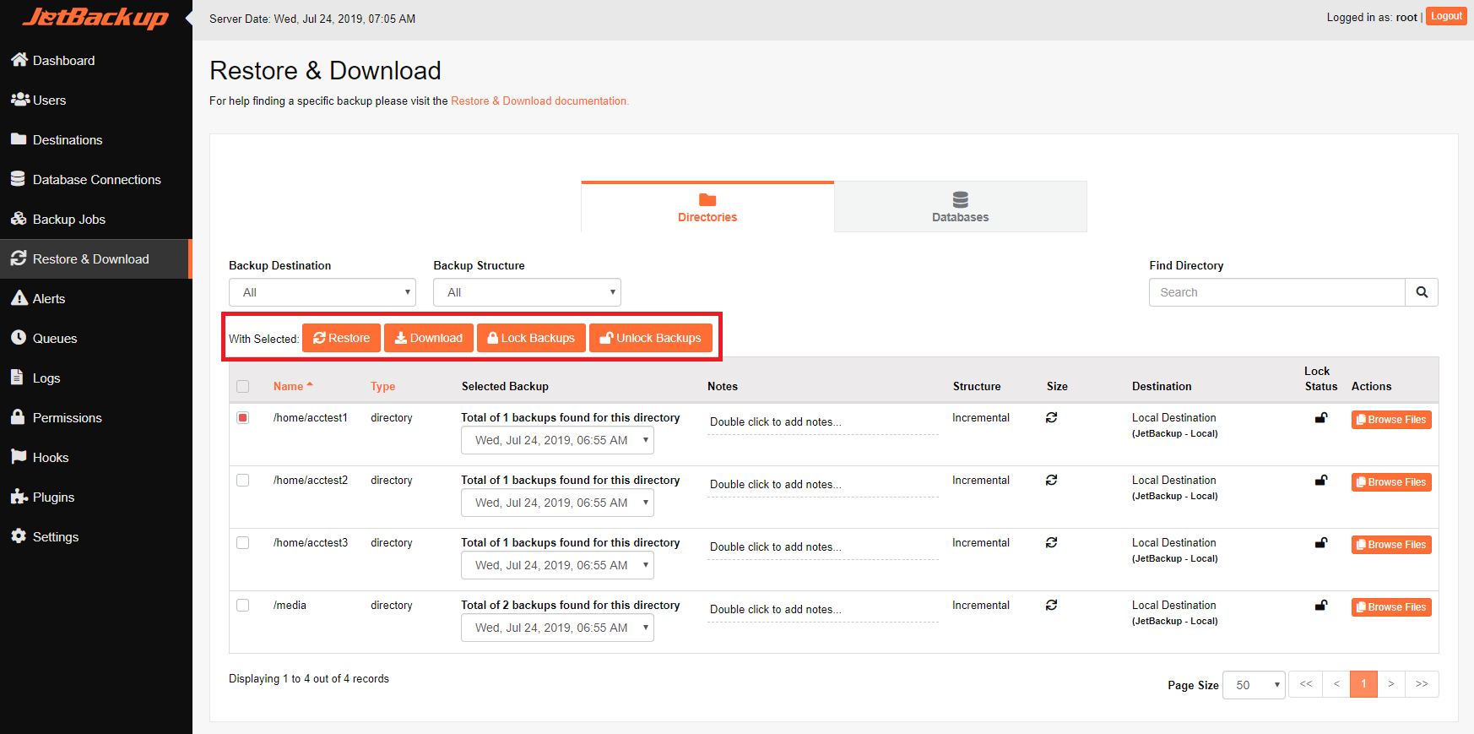The width and height of the screenshot is (1474, 734).
Task: Click the JetBackup logo
Action: [x=95, y=18]
